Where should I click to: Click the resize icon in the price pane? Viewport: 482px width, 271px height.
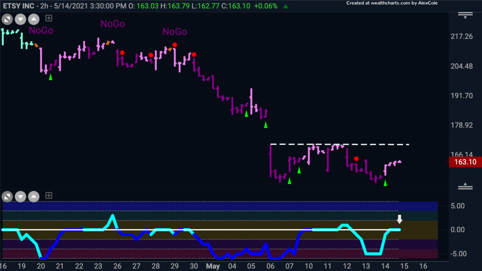click(8, 19)
